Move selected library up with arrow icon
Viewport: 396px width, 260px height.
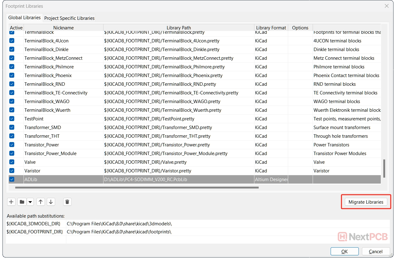click(41, 202)
